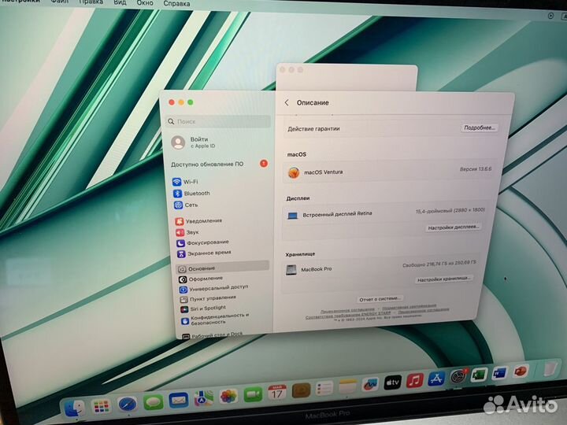The image size is (567, 425).
Task: Open Wi-Fi settings in sidebar
Action: [x=190, y=182]
